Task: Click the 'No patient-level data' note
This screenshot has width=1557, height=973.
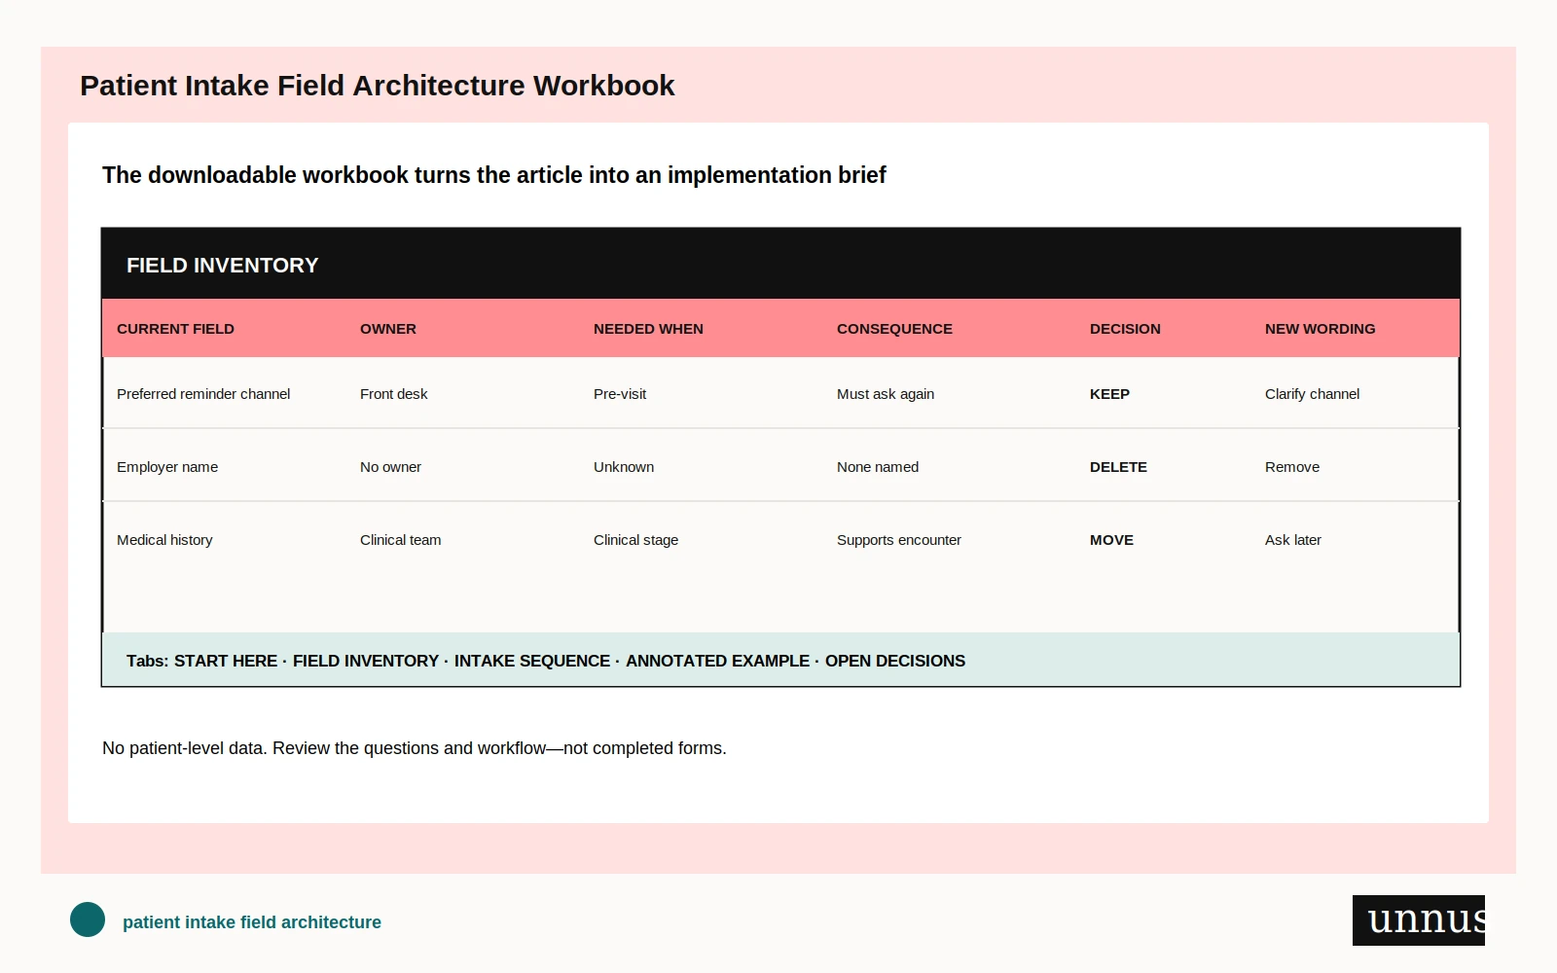Action: click(x=415, y=748)
